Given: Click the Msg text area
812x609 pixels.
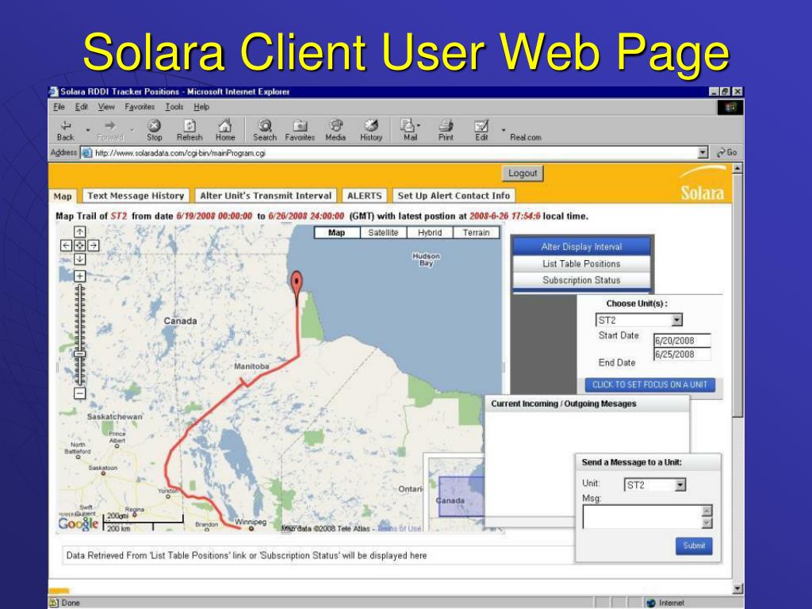Looking at the screenshot, I should click(642, 517).
